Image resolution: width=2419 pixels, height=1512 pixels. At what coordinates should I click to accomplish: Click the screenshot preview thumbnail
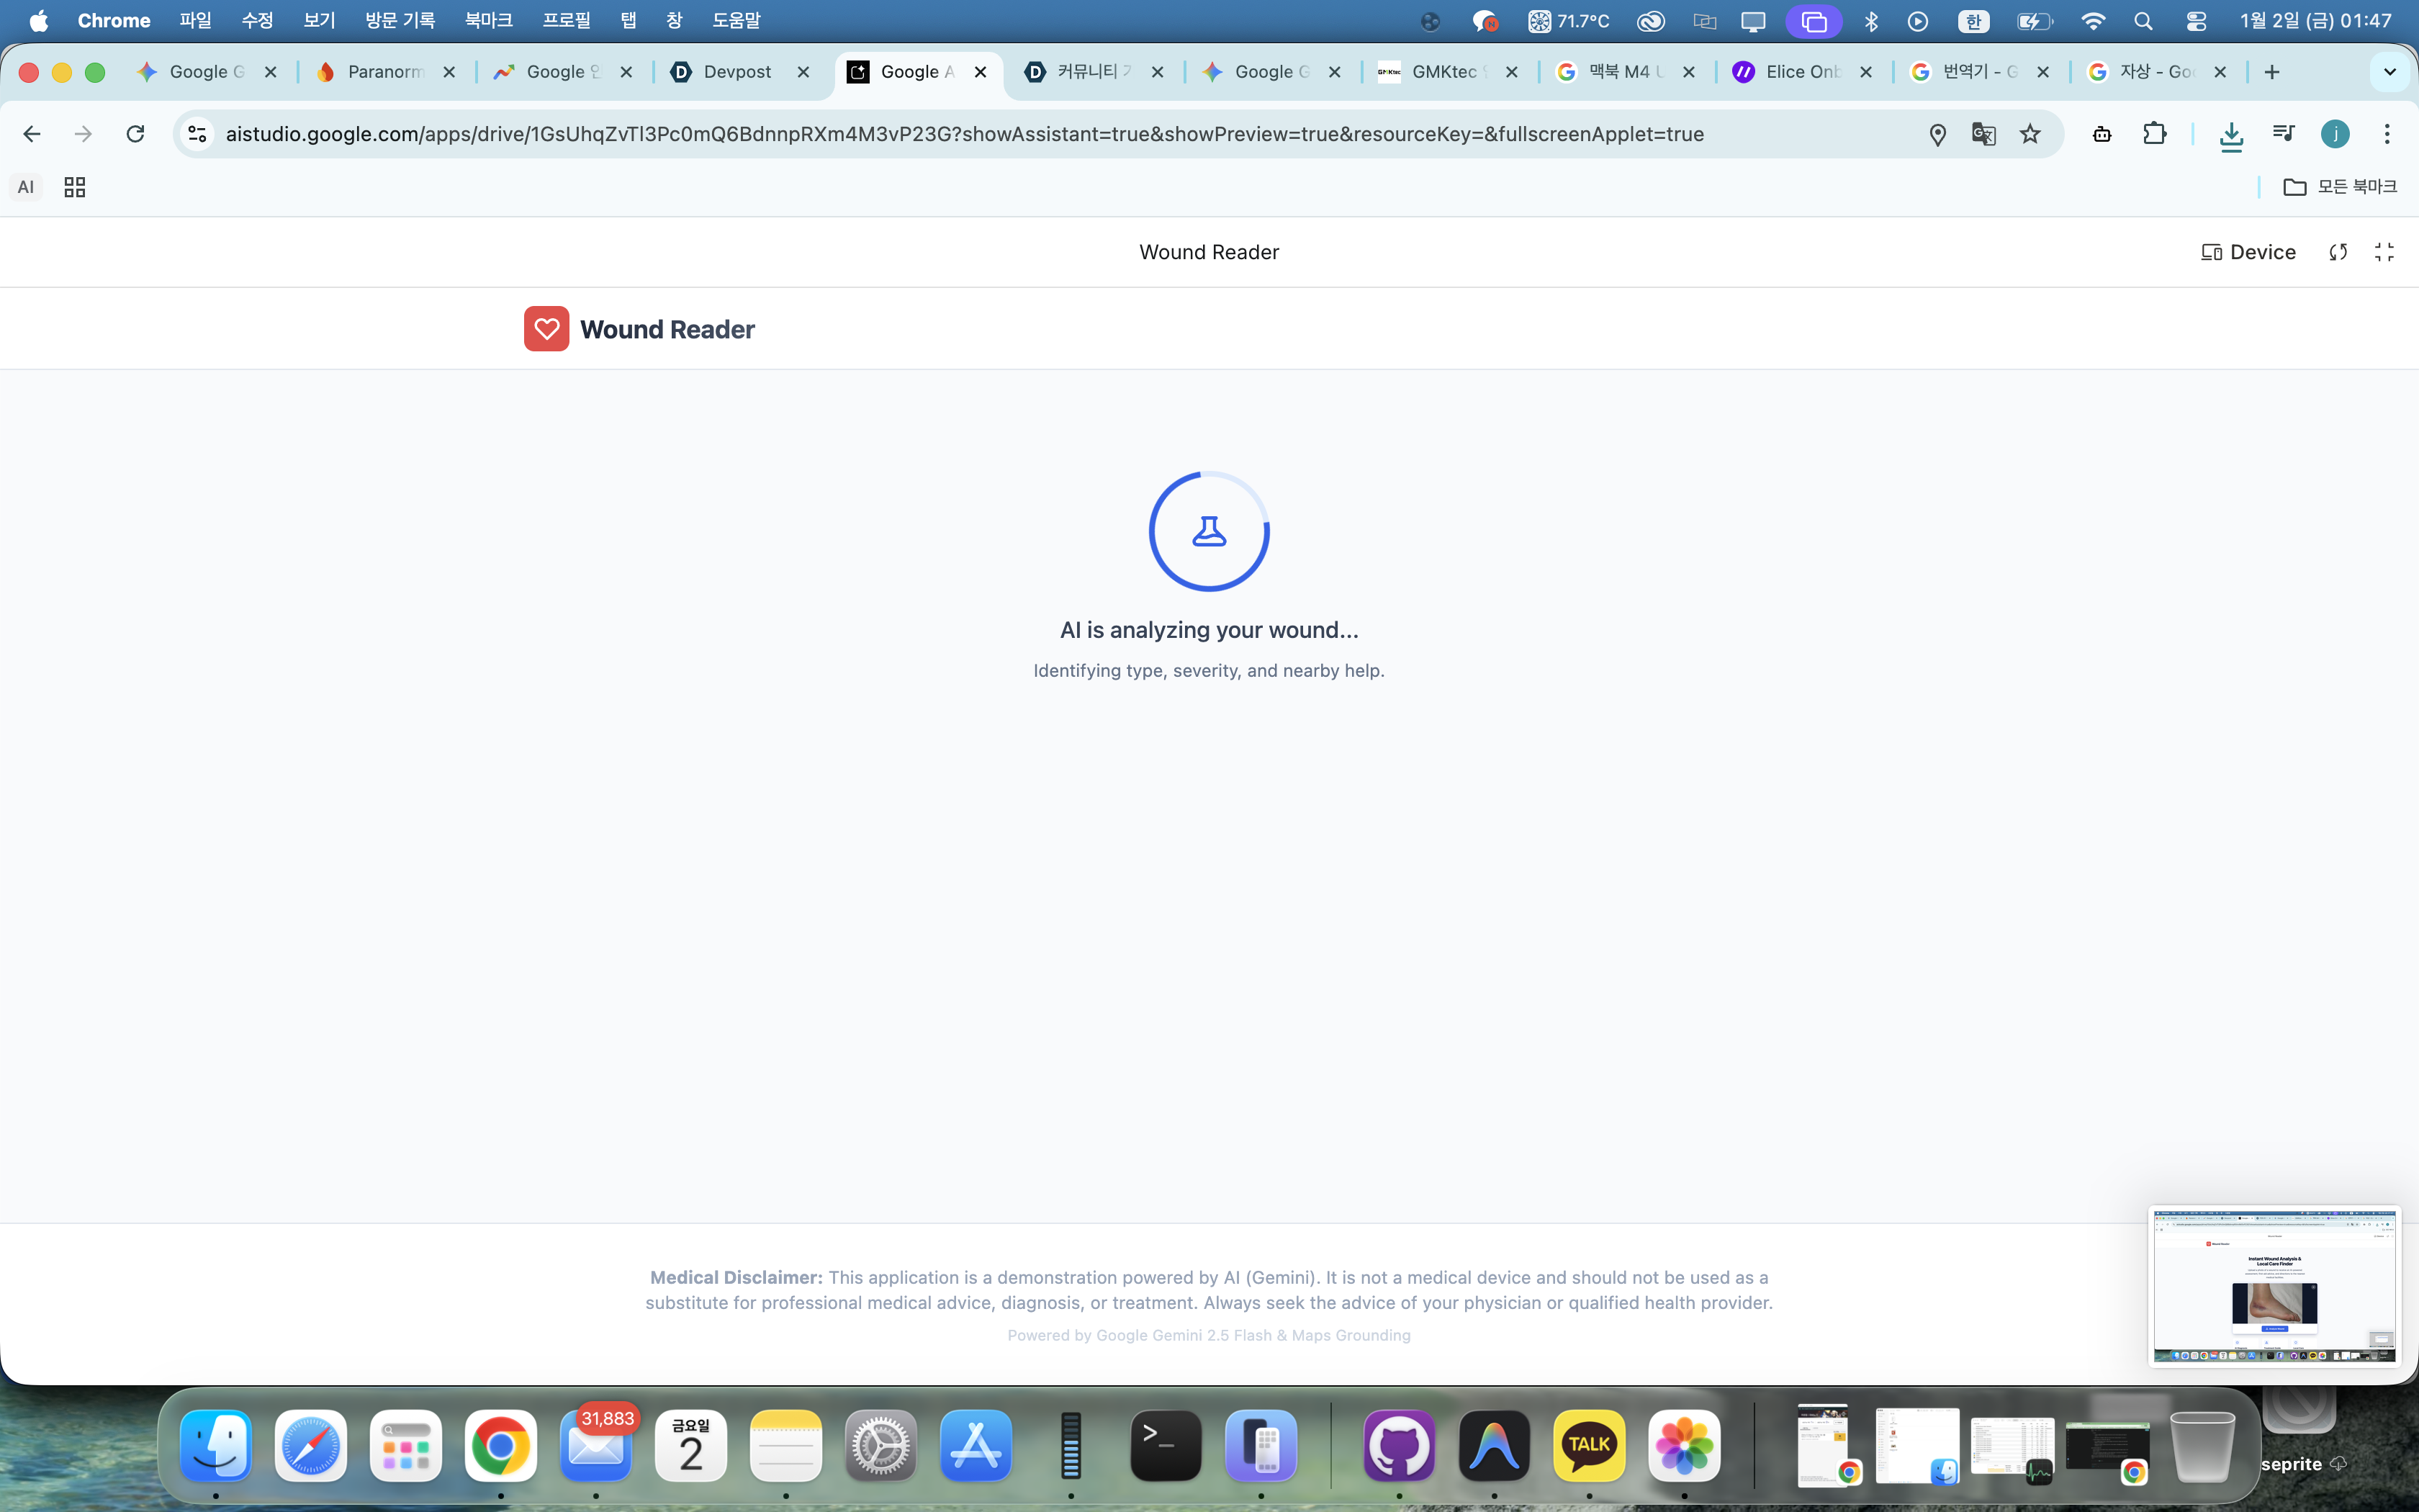click(x=2274, y=1286)
